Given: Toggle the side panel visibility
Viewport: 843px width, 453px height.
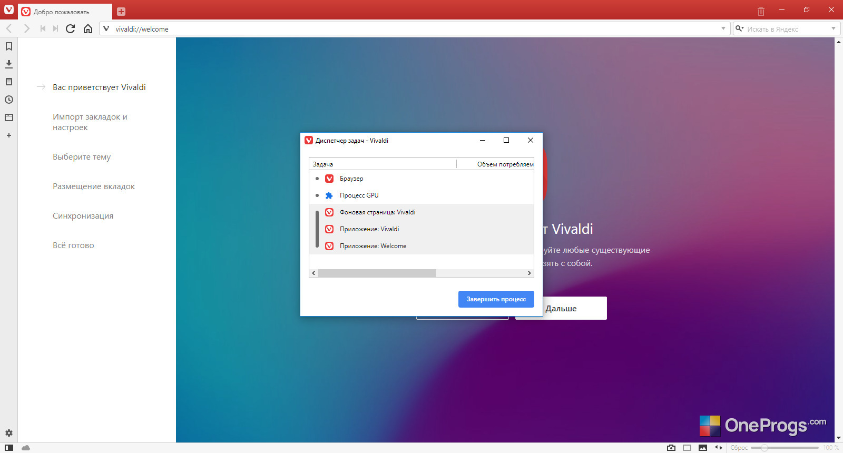Looking at the screenshot, I should pos(9,448).
